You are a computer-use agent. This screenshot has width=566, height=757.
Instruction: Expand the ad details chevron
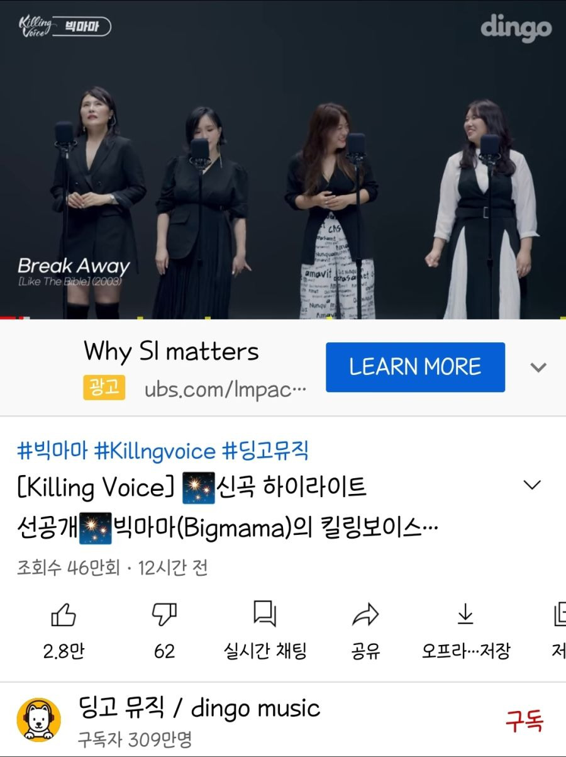pyautogui.click(x=538, y=367)
